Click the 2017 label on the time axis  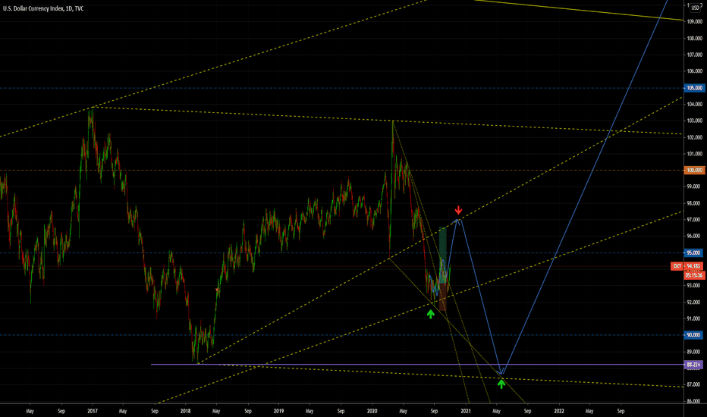[93, 411]
